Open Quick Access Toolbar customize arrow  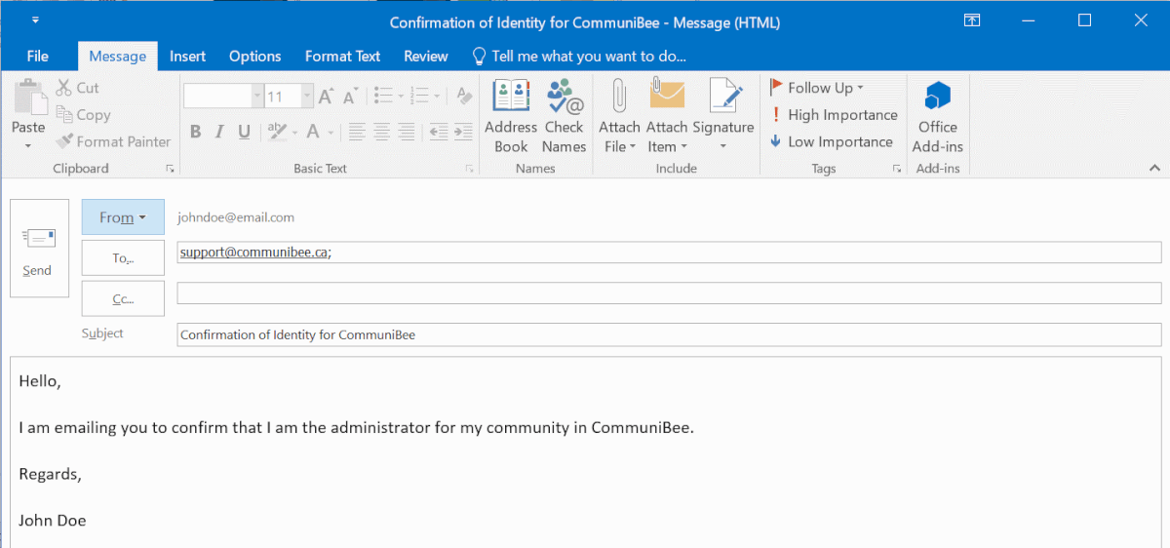[35, 20]
